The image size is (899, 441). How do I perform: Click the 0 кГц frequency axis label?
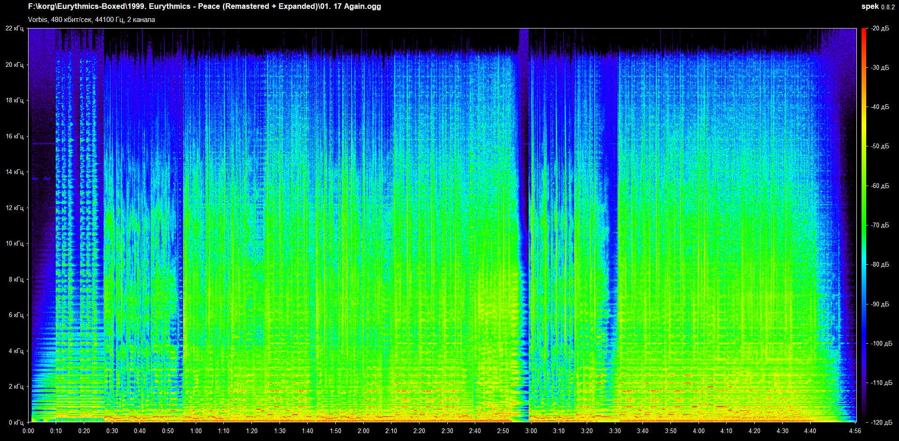tap(16, 422)
